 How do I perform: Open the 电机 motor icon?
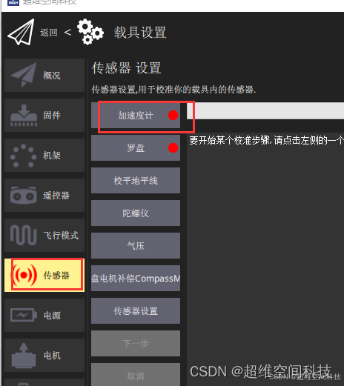(x=24, y=355)
